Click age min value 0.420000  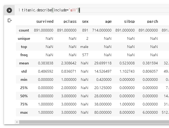(104, 80)
